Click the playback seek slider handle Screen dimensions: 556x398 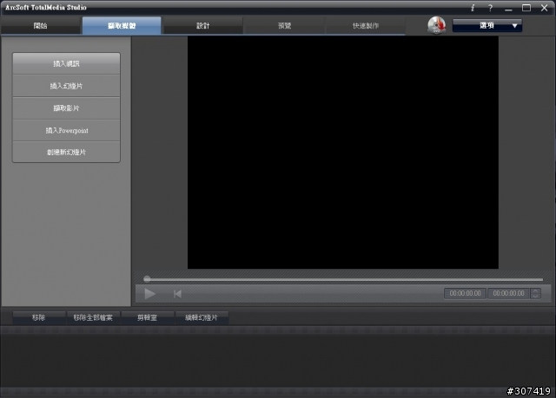tap(147, 279)
